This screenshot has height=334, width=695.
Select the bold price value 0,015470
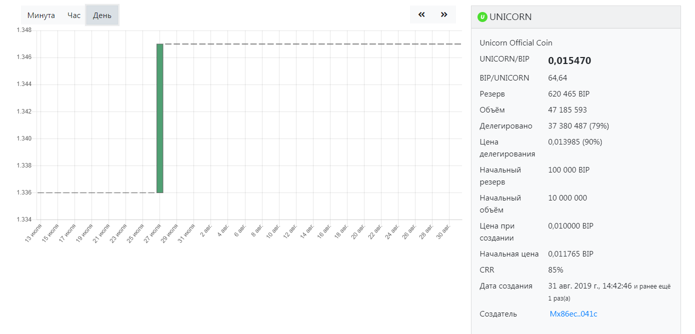pos(569,60)
